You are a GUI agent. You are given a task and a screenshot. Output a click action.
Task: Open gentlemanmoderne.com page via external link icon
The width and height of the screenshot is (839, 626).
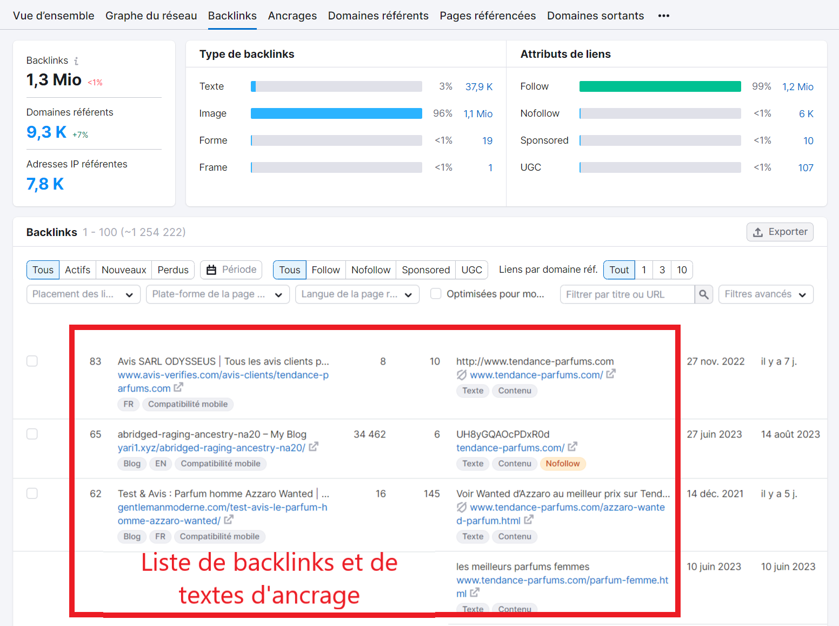[x=229, y=519]
